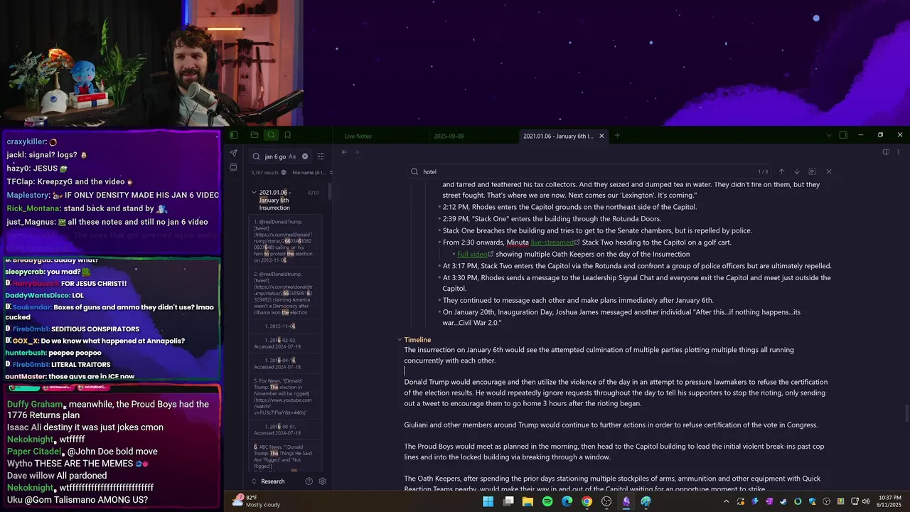The image size is (910, 512).
Task: Open search result '6. ABC News' entry
Action: [x=284, y=458]
